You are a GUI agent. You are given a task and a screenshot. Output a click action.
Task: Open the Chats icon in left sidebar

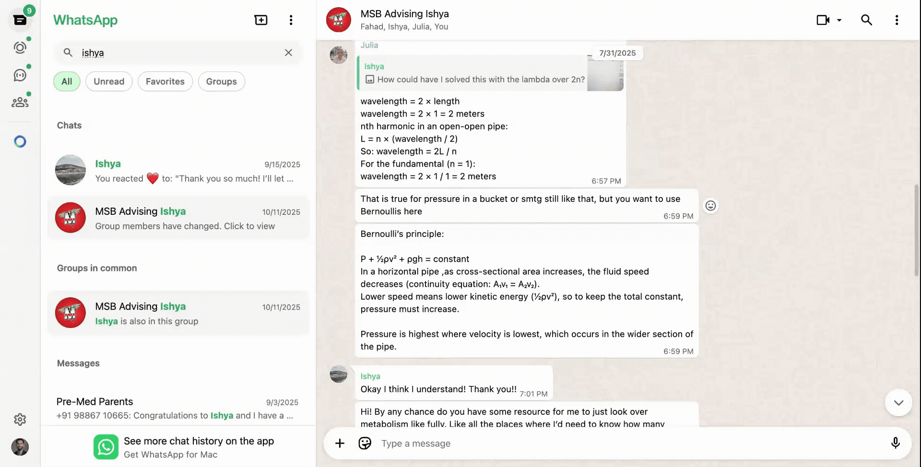(x=20, y=20)
